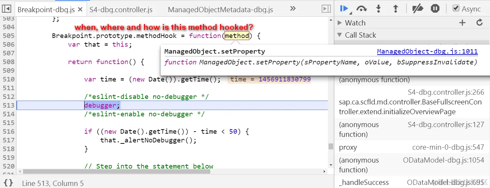Click line number 520 in gutter

[8, 166]
